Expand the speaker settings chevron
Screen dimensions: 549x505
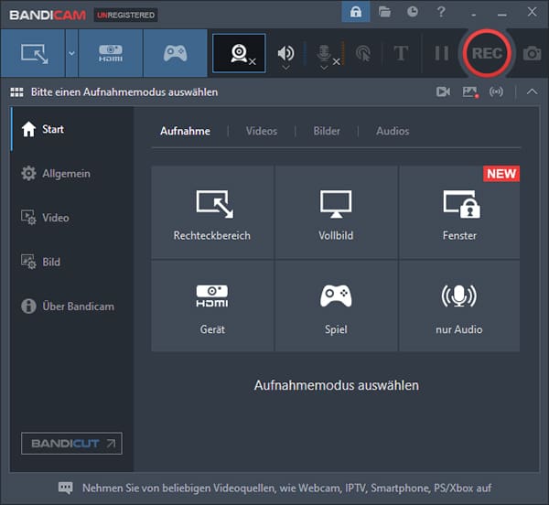pos(285,67)
